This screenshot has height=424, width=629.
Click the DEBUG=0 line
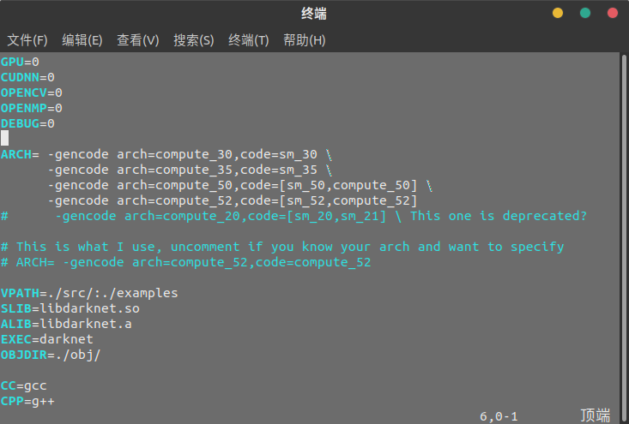27,123
